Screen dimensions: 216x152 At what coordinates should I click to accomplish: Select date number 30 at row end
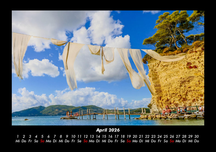pos(197,136)
